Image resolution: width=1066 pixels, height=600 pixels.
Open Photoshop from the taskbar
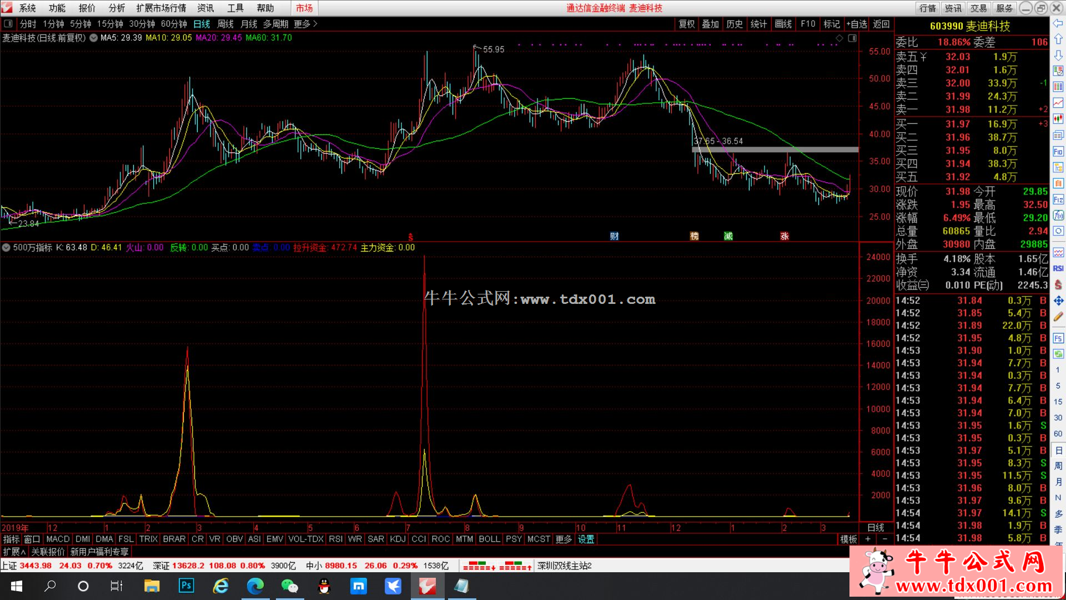pyautogui.click(x=186, y=586)
